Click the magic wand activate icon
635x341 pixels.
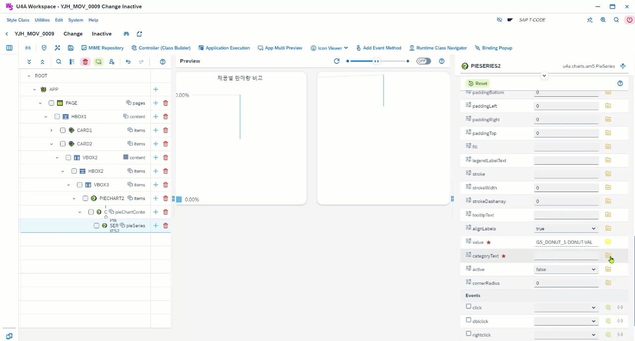pos(57,48)
